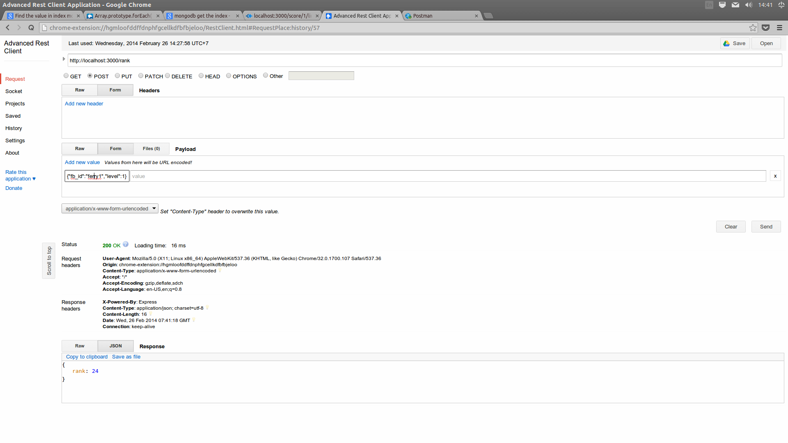Open the Projects sidebar item
The width and height of the screenshot is (788, 443).
(15, 104)
